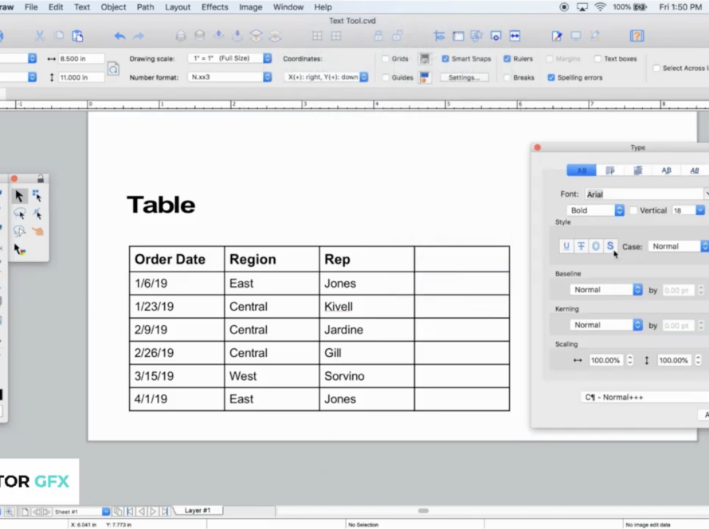Open the Effects menu
This screenshot has height=529, width=709.
pyautogui.click(x=215, y=7)
